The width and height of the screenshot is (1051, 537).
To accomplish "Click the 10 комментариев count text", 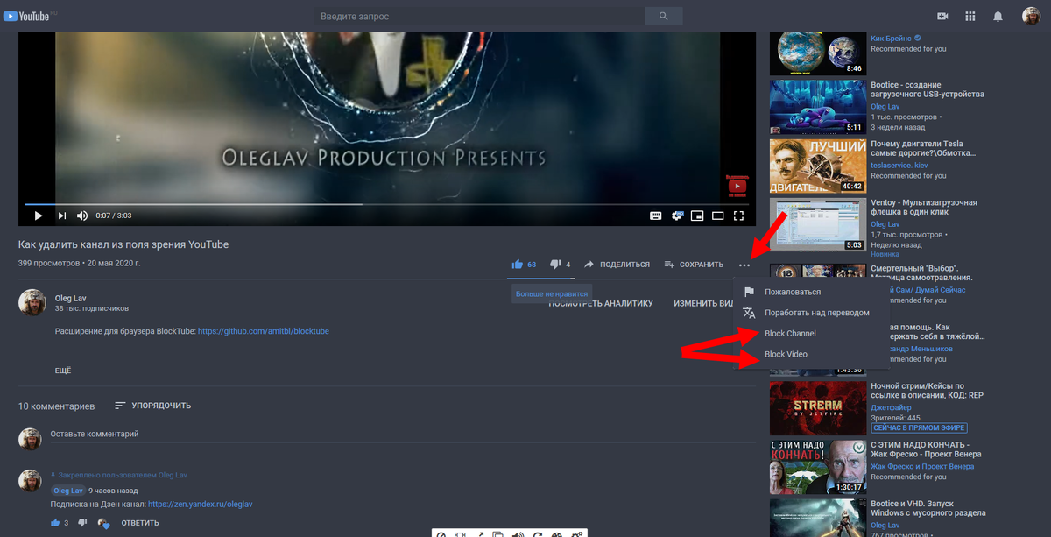I will click(56, 406).
